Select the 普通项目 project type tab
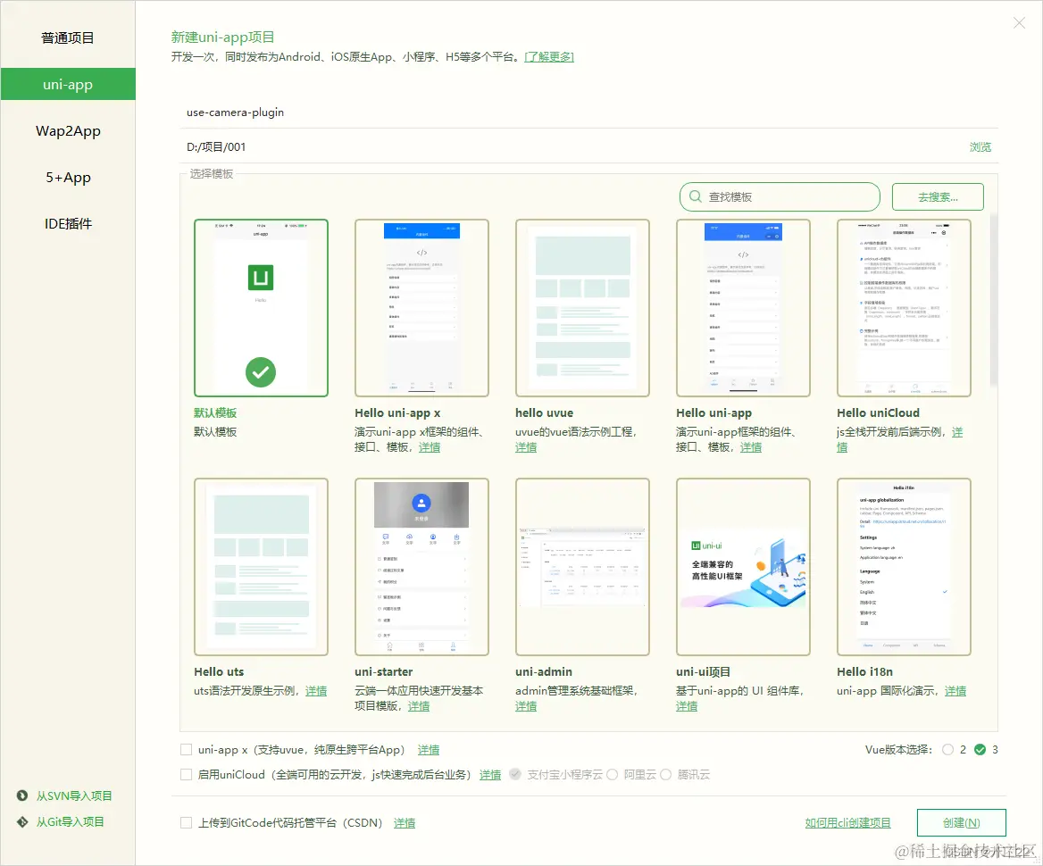The width and height of the screenshot is (1043, 866). coord(67,37)
